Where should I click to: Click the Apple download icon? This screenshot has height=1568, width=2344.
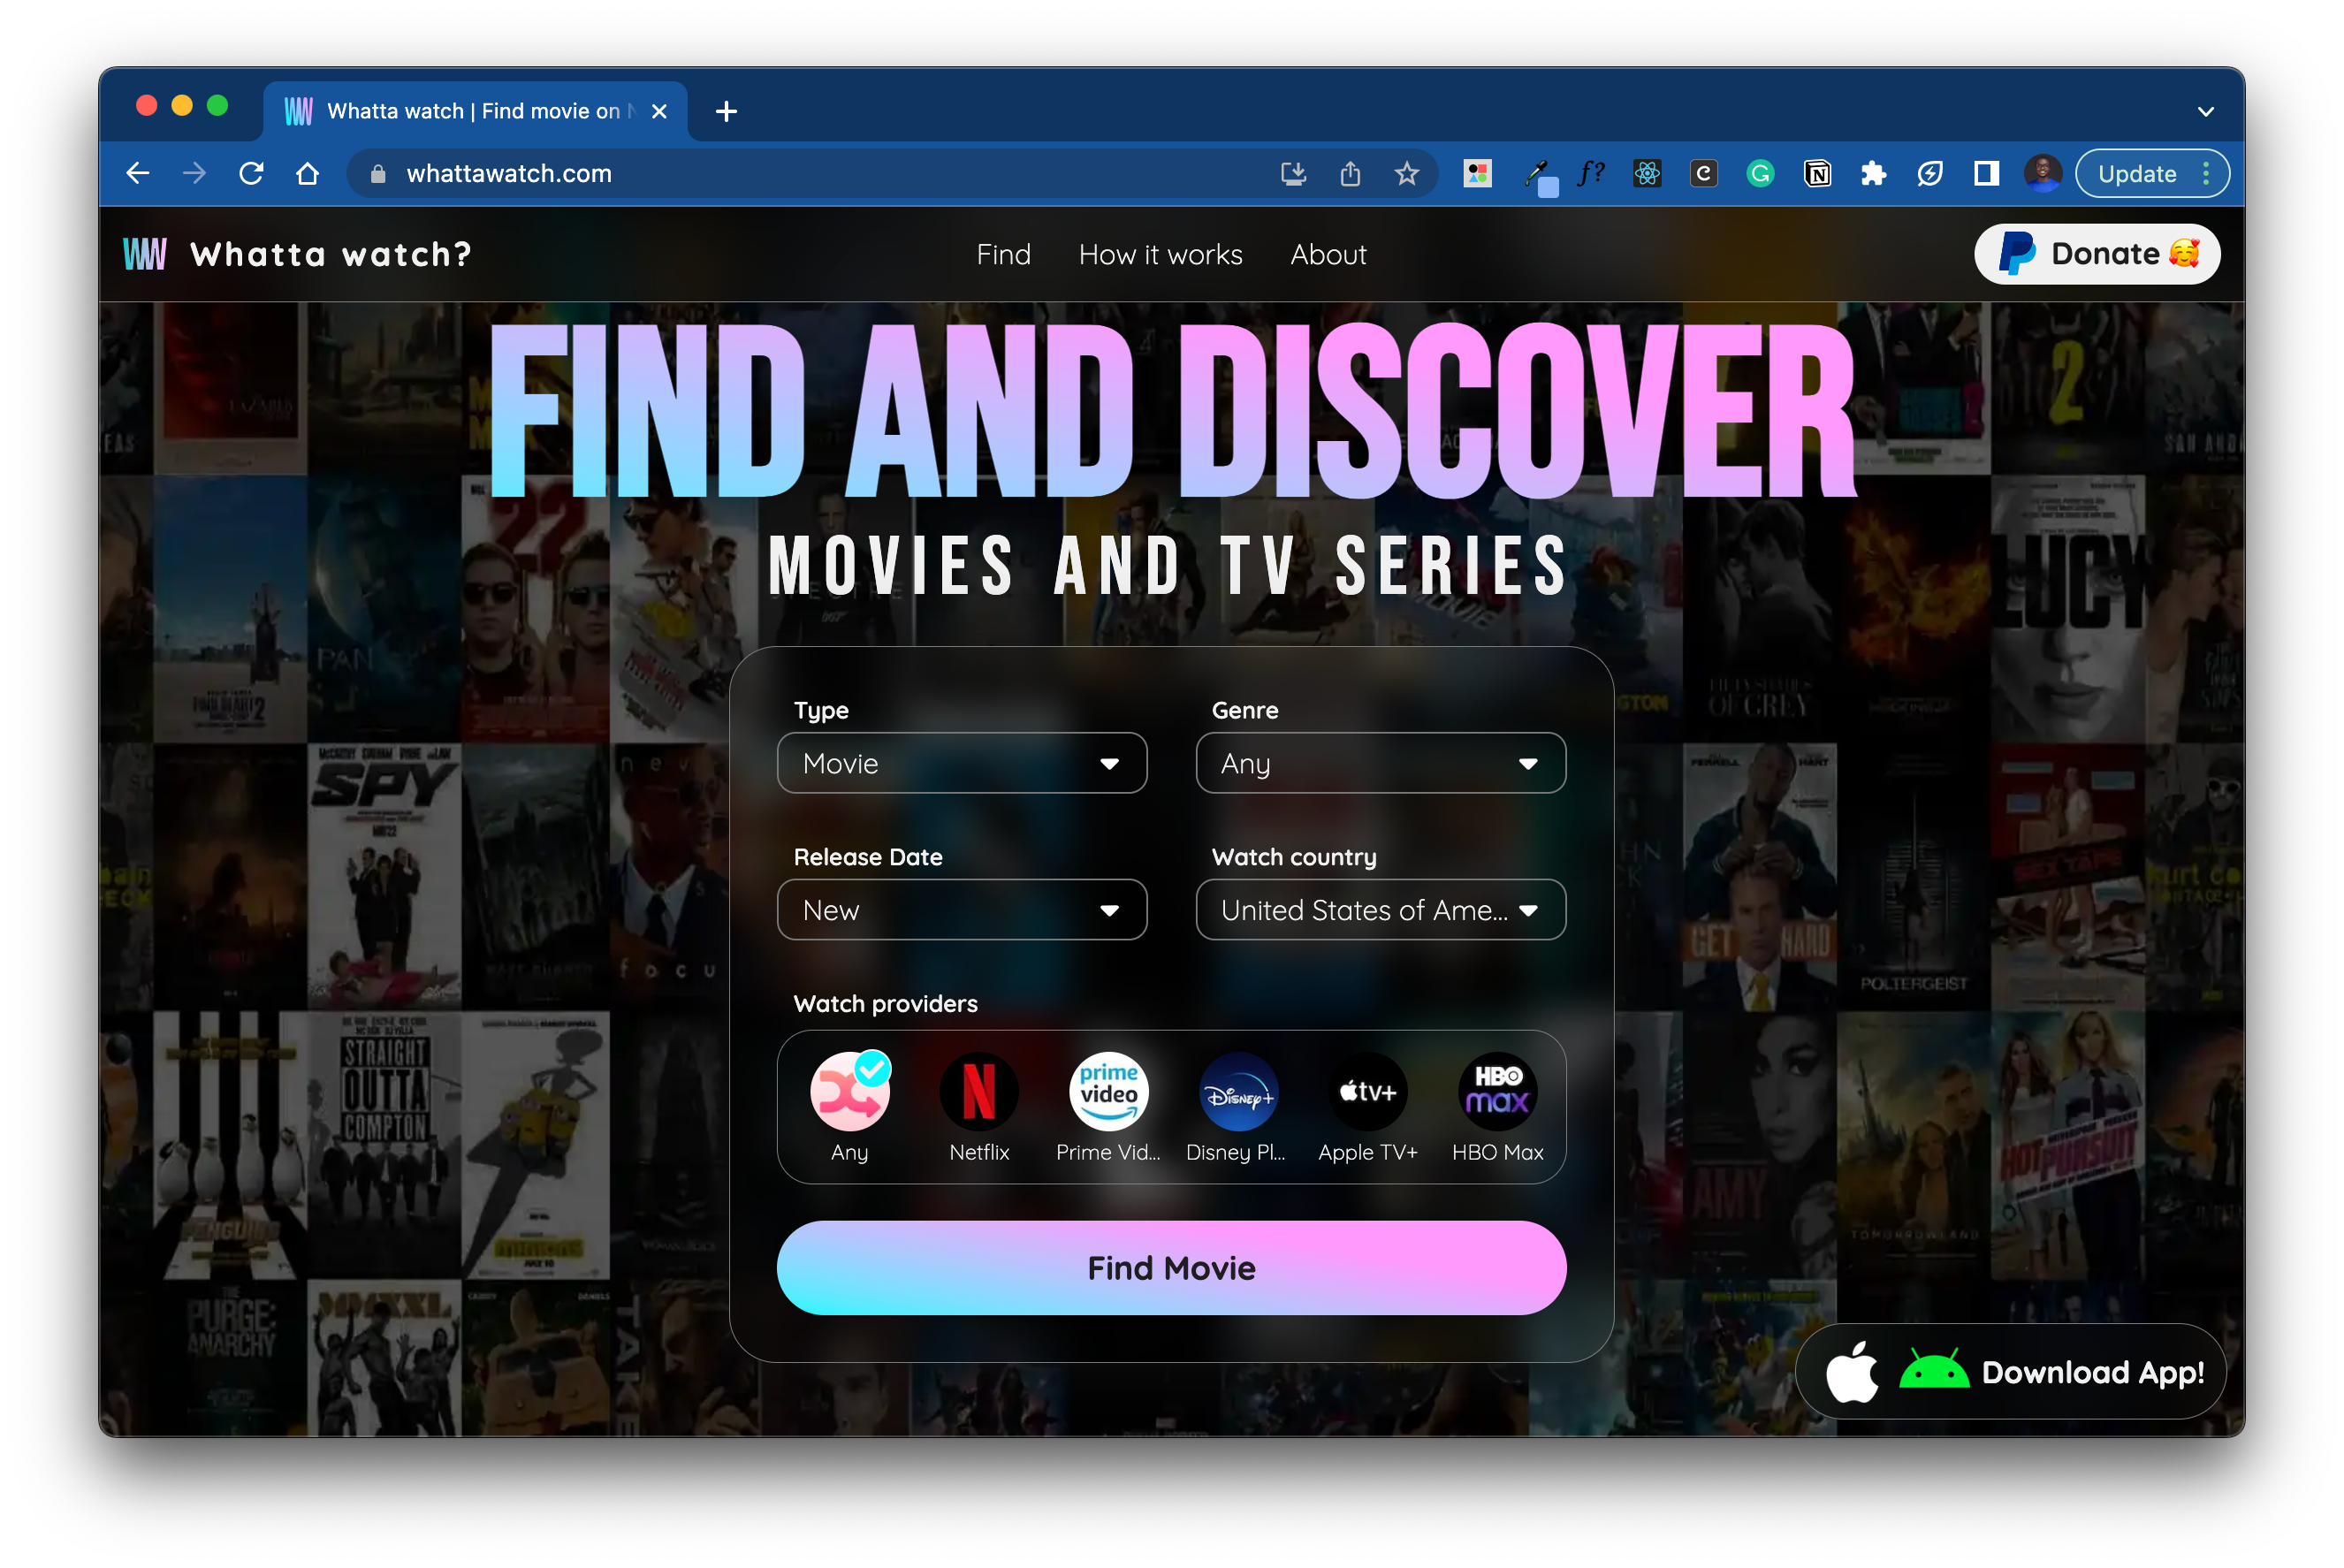[x=1852, y=1372]
